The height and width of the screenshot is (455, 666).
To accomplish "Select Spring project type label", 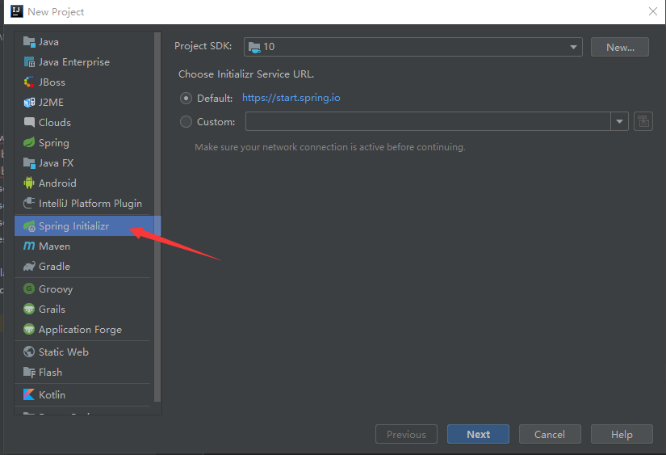I will click(53, 143).
